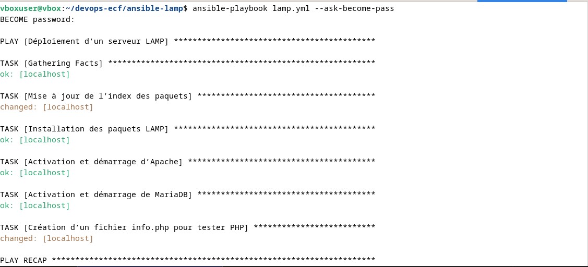Click the BECOME password prompt line
Image resolution: width=588 pixels, height=267 pixels.
tap(38, 20)
